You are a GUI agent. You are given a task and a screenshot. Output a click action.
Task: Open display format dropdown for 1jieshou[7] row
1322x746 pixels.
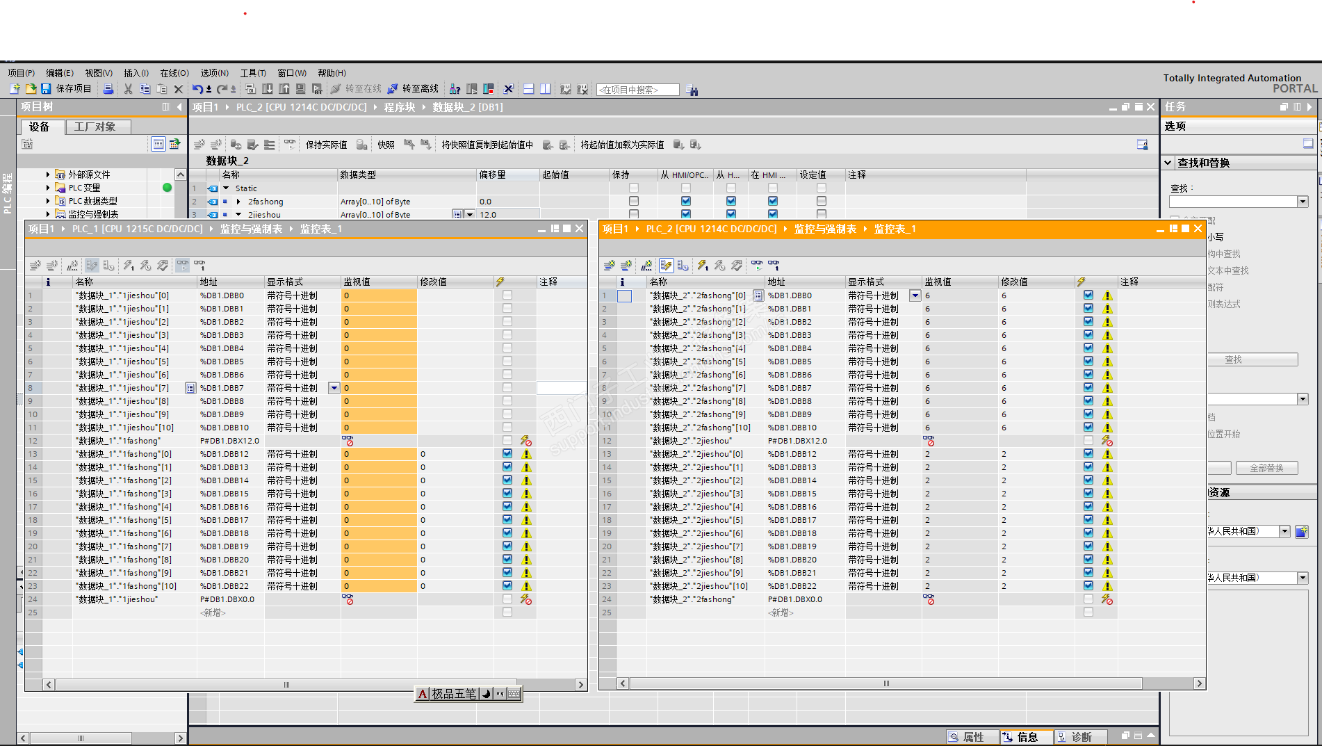(x=334, y=388)
